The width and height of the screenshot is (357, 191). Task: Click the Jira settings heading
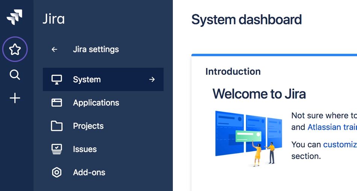pos(96,49)
